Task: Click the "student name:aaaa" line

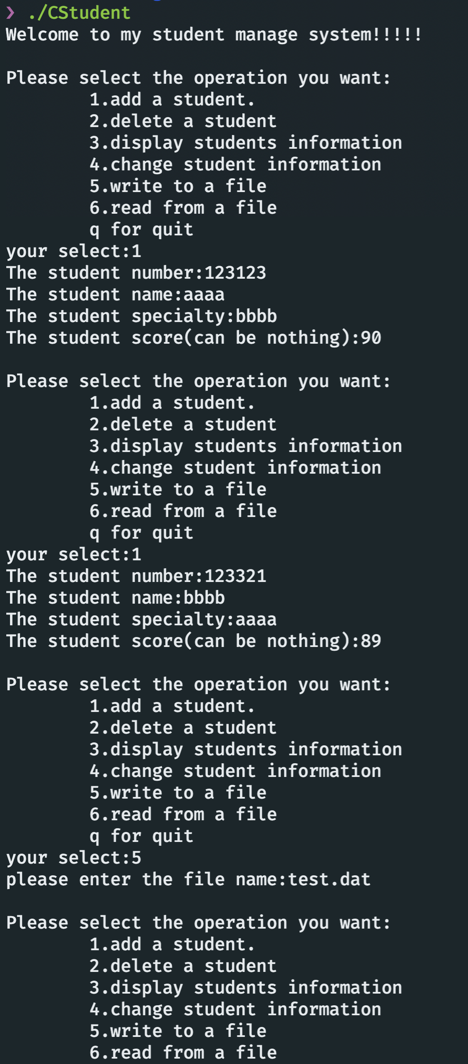Action: (115, 295)
